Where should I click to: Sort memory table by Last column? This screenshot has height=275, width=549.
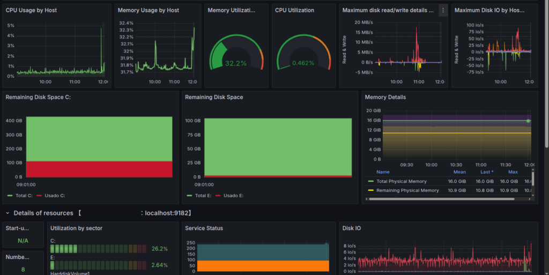point(487,172)
